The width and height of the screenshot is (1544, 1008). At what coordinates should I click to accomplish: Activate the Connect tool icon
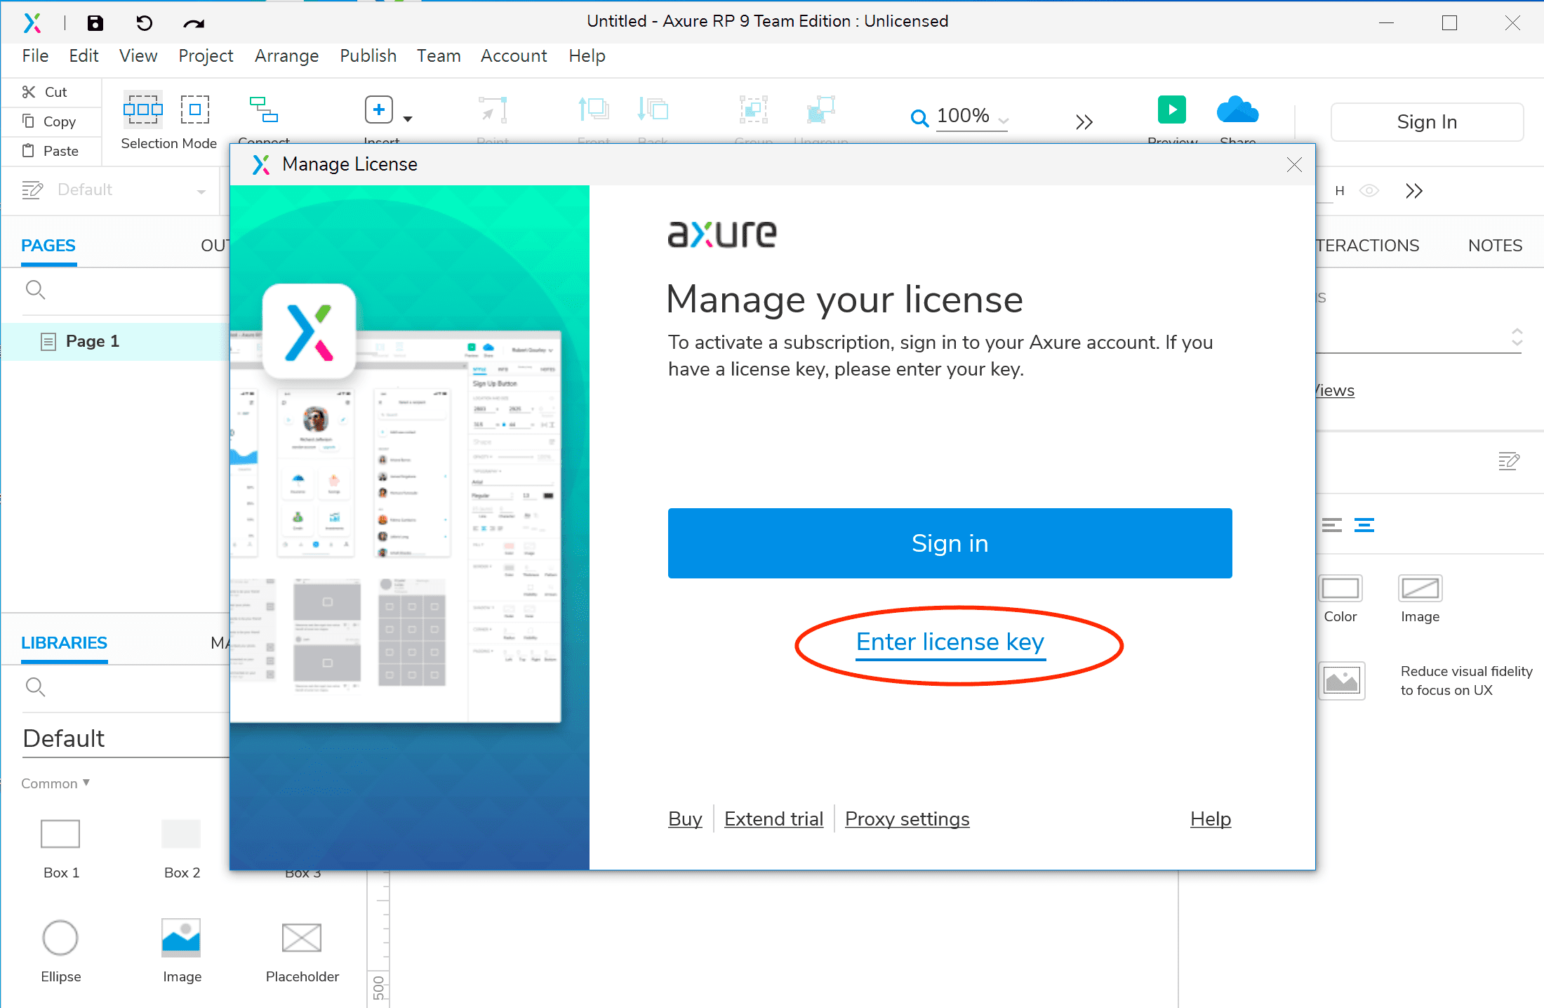(263, 110)
